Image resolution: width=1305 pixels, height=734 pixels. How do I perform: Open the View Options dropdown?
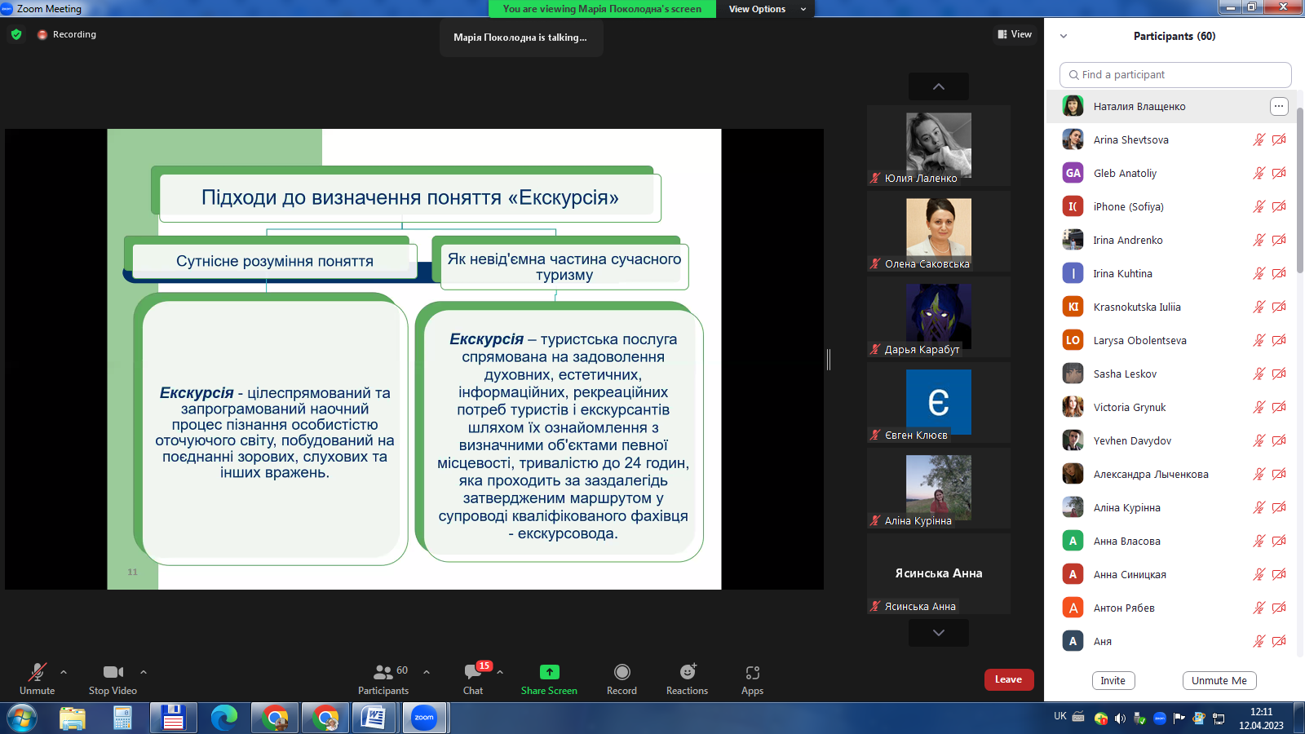(766, 9)
